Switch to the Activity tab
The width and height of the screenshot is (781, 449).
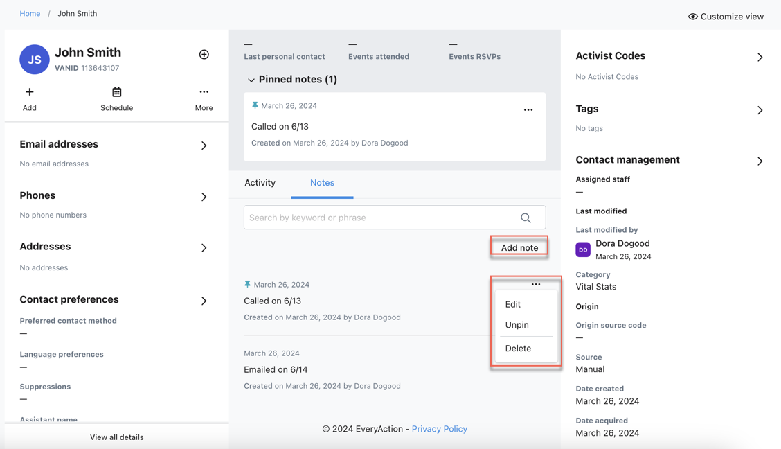(x=260, y=183)
